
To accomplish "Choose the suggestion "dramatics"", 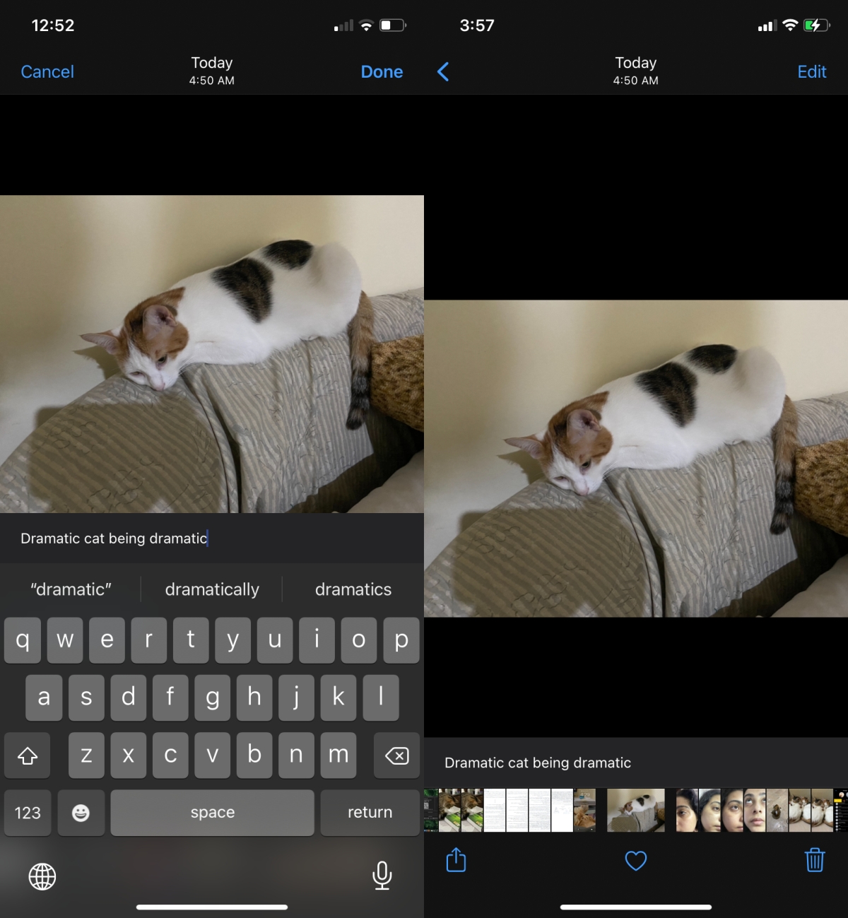I will (x=353, y=589).
